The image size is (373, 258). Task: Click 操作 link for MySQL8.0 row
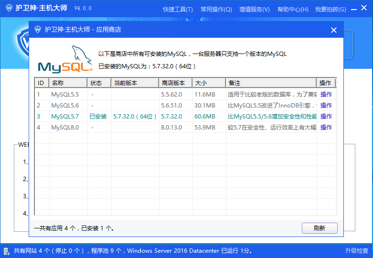[x=326, y=128]
